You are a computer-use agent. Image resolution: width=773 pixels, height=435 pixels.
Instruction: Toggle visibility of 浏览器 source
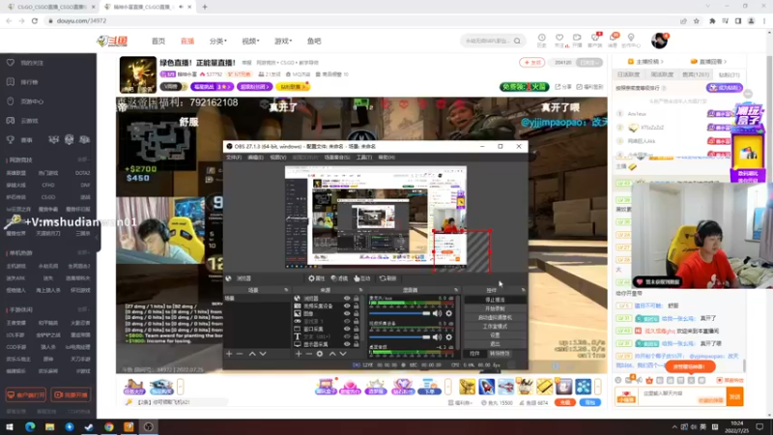[347, 299]
